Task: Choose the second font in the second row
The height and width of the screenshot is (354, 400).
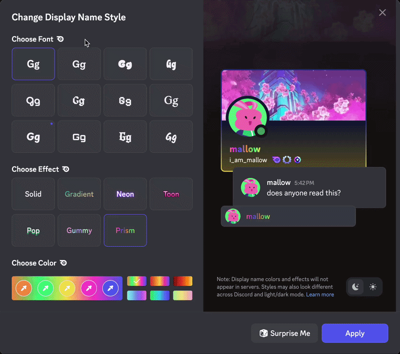Action: [x=79, y=100]
